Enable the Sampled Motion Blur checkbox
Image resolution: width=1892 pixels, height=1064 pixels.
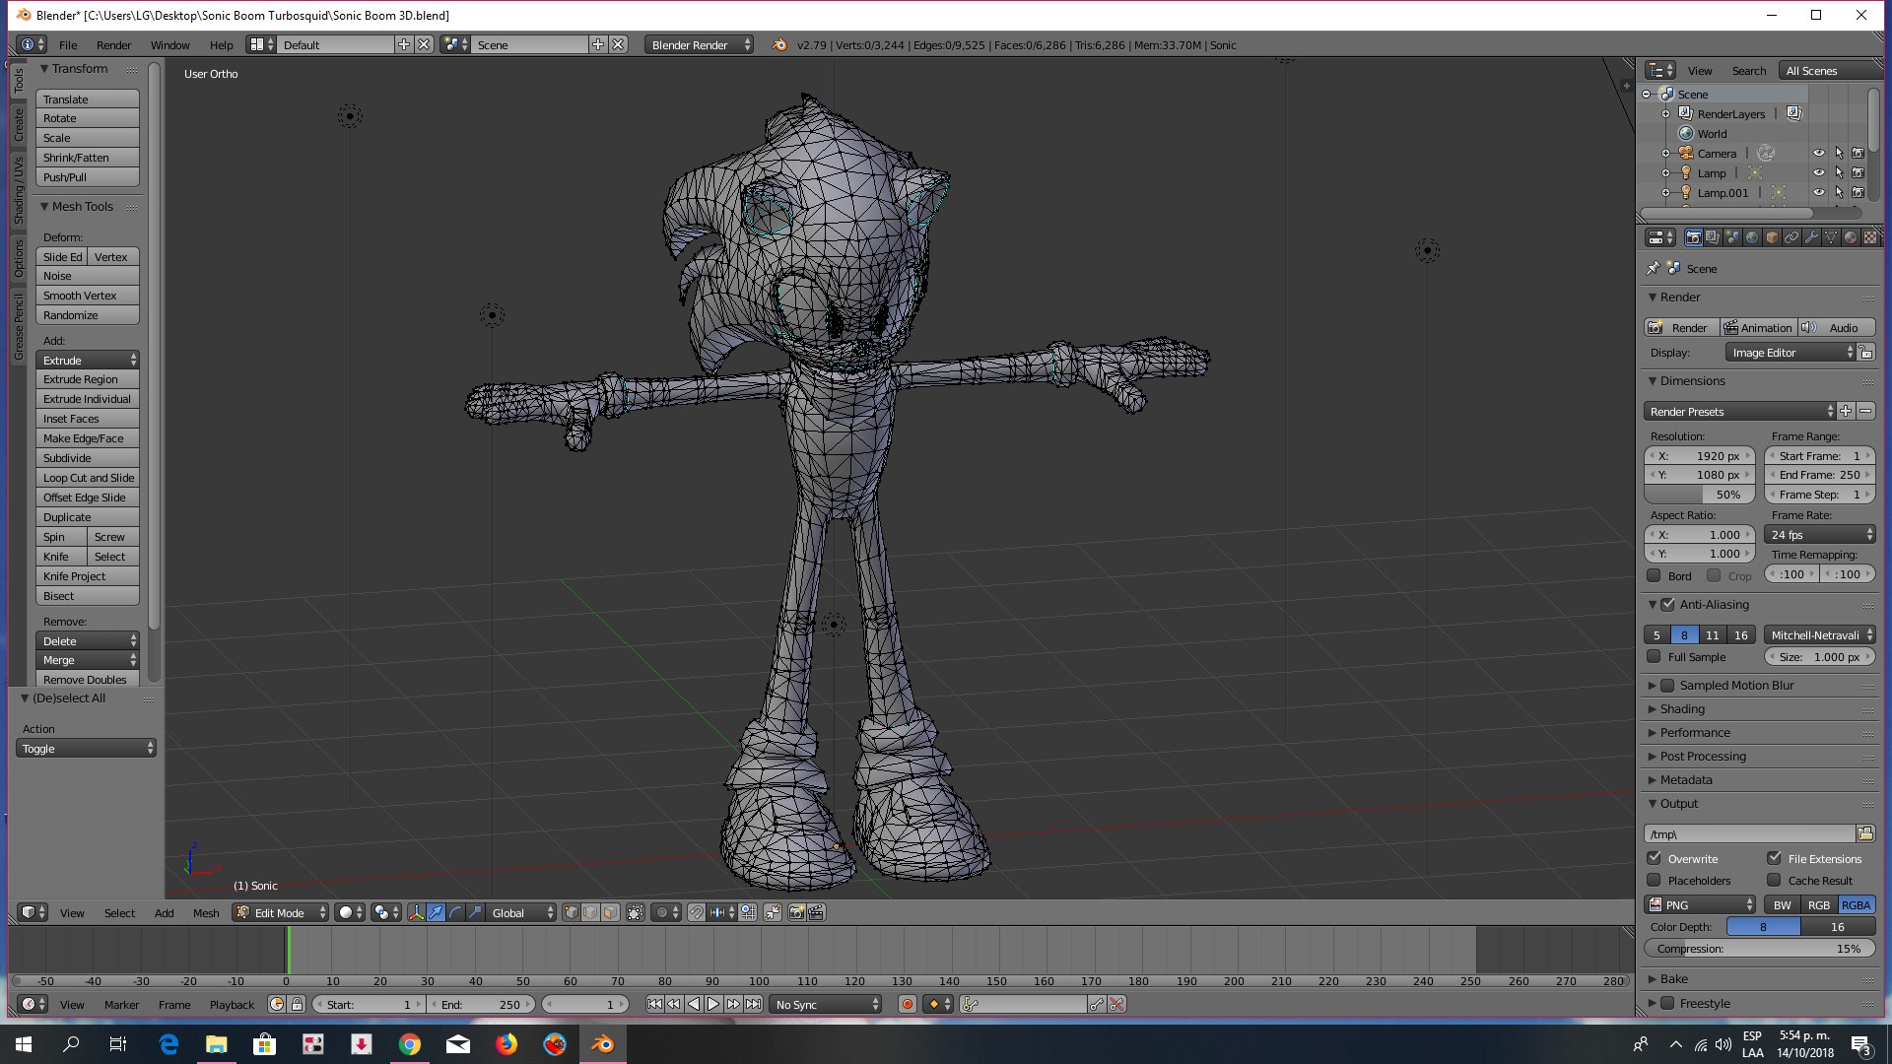[x=1667, y=686]
